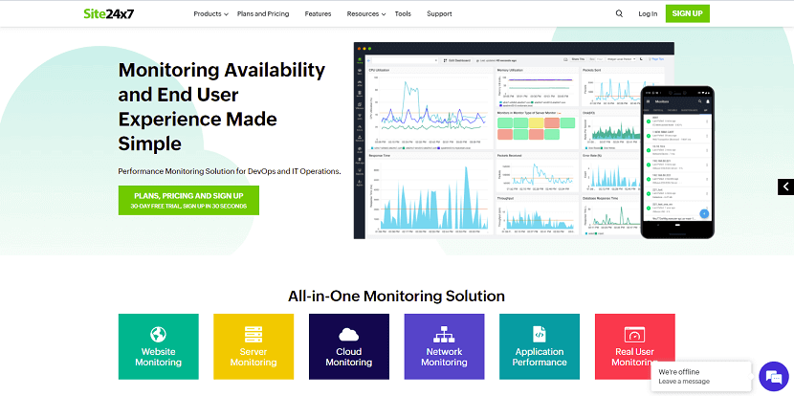This screenshot has width=794, height=396.
Task: Click the globe icon on Website Monitoring
Action: 158,335
